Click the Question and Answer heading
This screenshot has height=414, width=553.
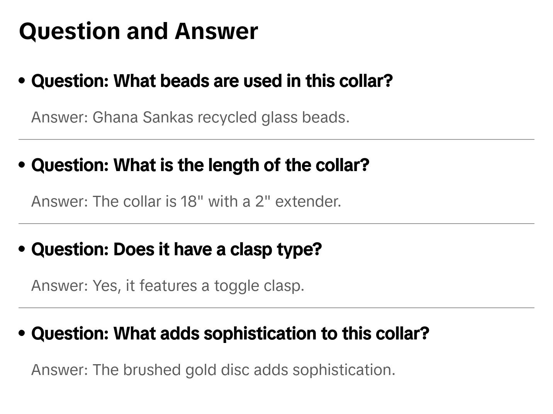coord(138,31)
